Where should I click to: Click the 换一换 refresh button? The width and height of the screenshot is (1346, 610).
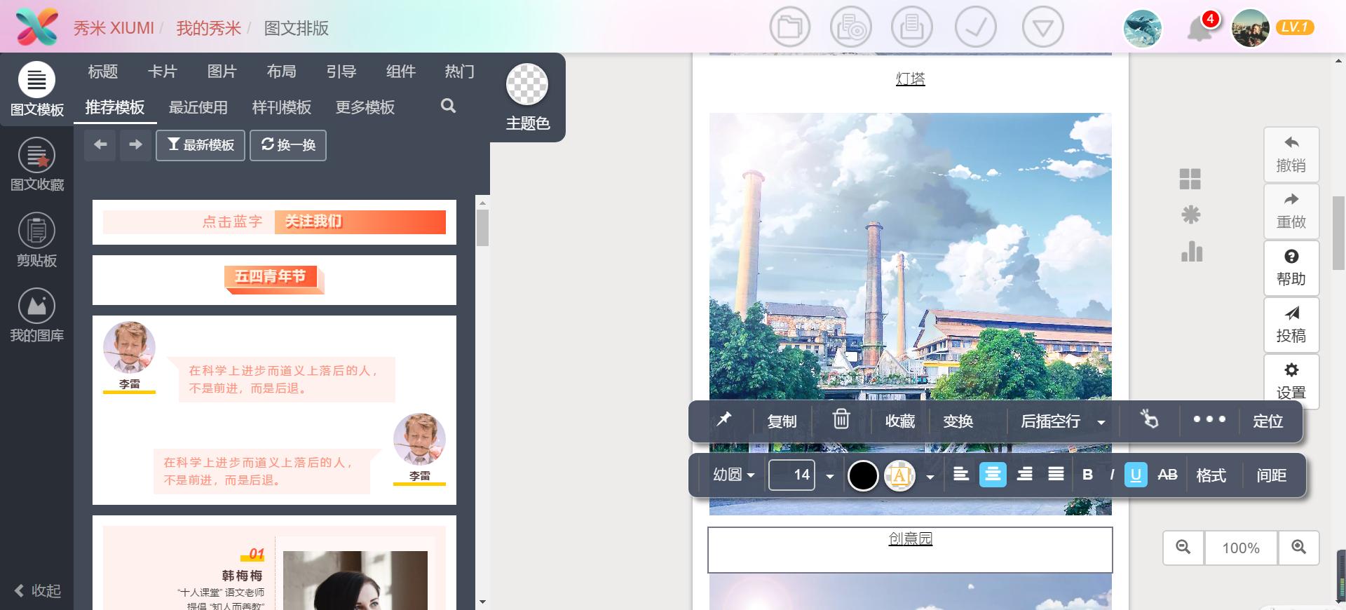288,145
